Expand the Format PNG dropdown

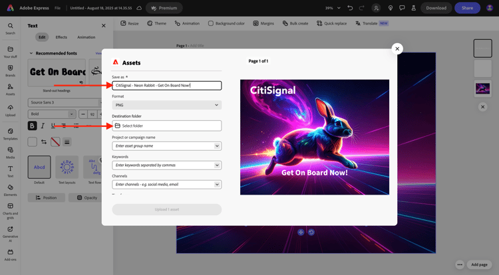tap(166, 105)
